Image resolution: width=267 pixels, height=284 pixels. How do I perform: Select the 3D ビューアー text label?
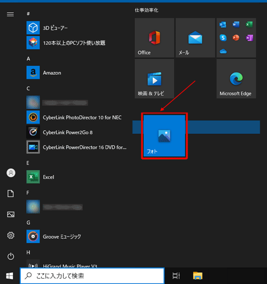55,28
